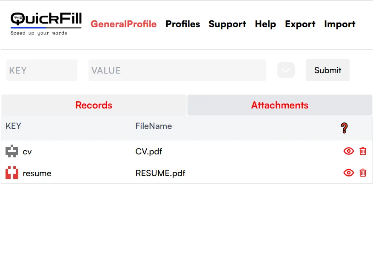Open the Help menu
Screen dimensions: 373x262
[x=265, y=24]
